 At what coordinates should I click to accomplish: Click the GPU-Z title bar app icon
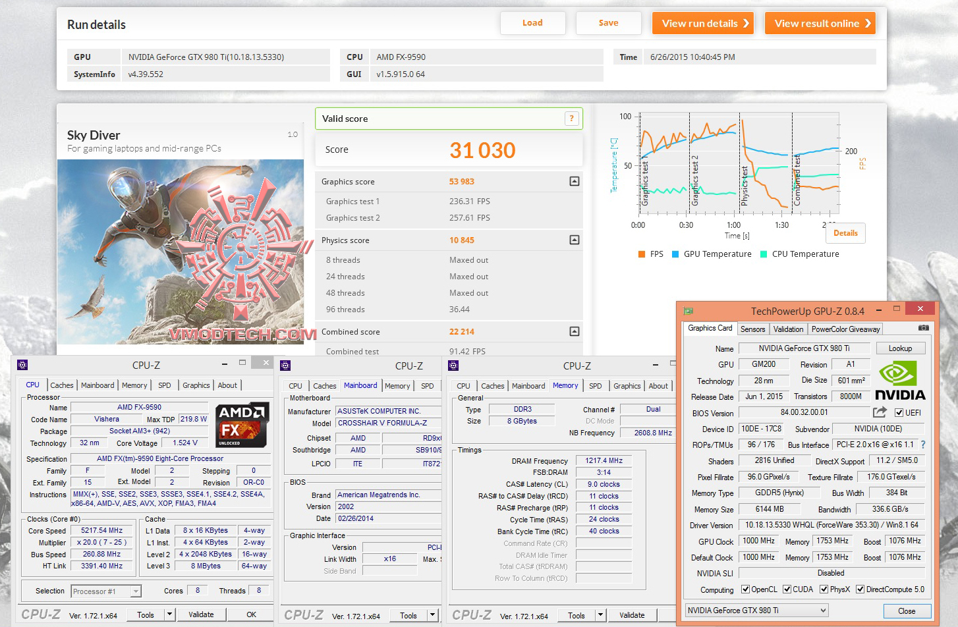[x=689, y=311]
